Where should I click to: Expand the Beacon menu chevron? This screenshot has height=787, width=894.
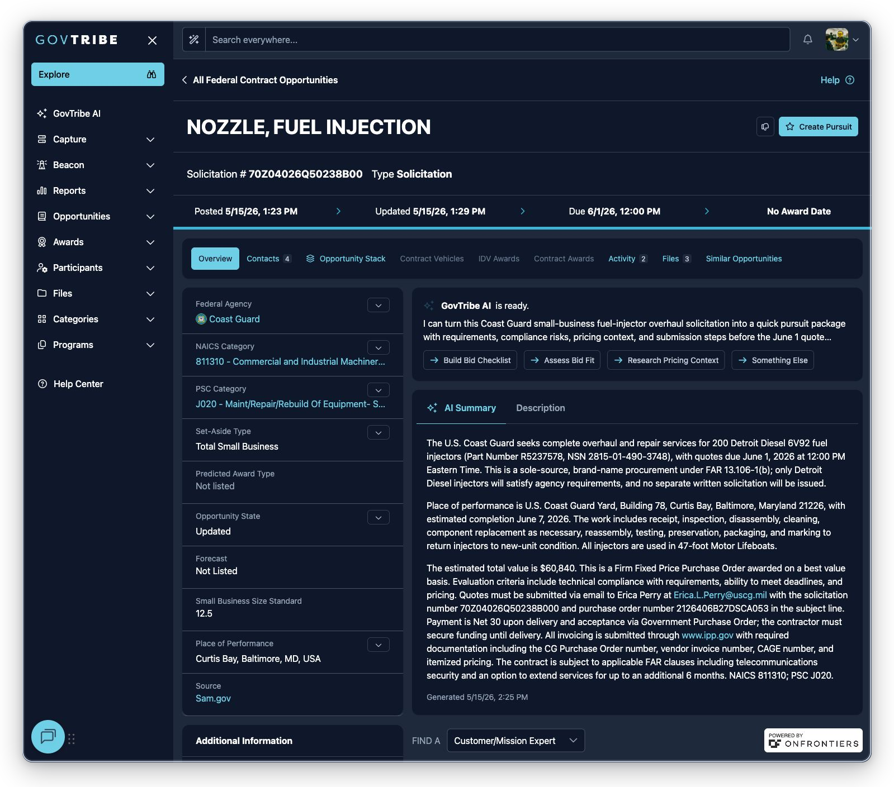pos(150,165)
